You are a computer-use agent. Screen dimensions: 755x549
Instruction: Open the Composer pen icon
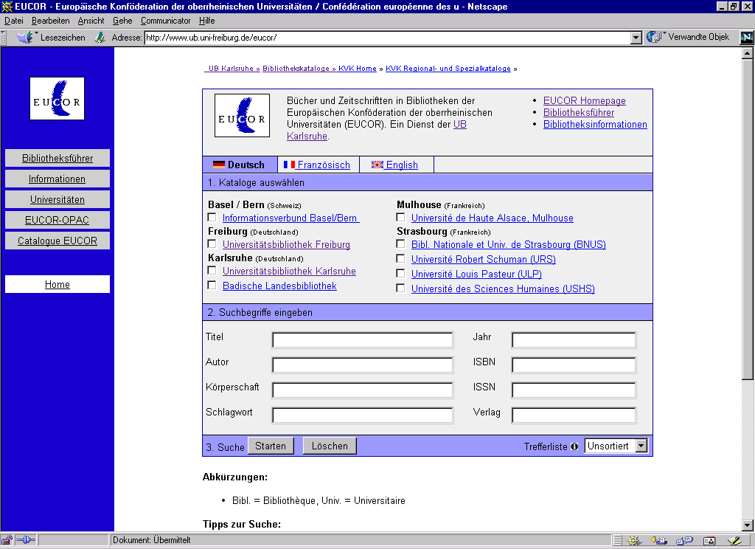pos(734,541)
